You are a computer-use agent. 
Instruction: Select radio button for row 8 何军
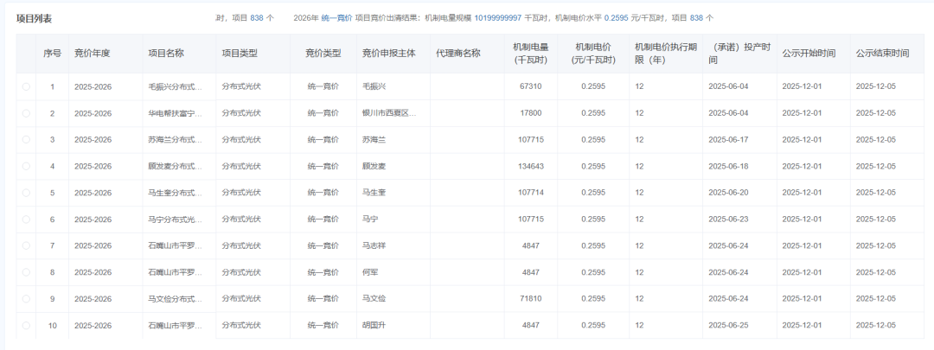(26, 272)
